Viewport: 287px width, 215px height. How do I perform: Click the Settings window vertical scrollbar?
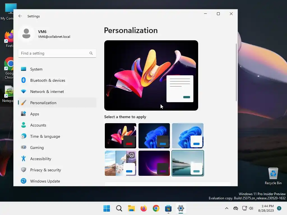pos(236,72)
